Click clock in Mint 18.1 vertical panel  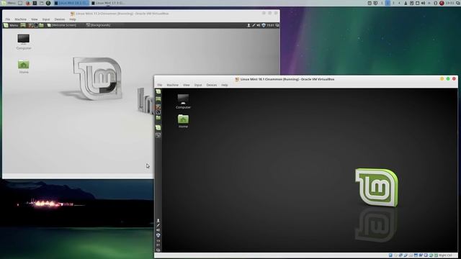[158, 243]
